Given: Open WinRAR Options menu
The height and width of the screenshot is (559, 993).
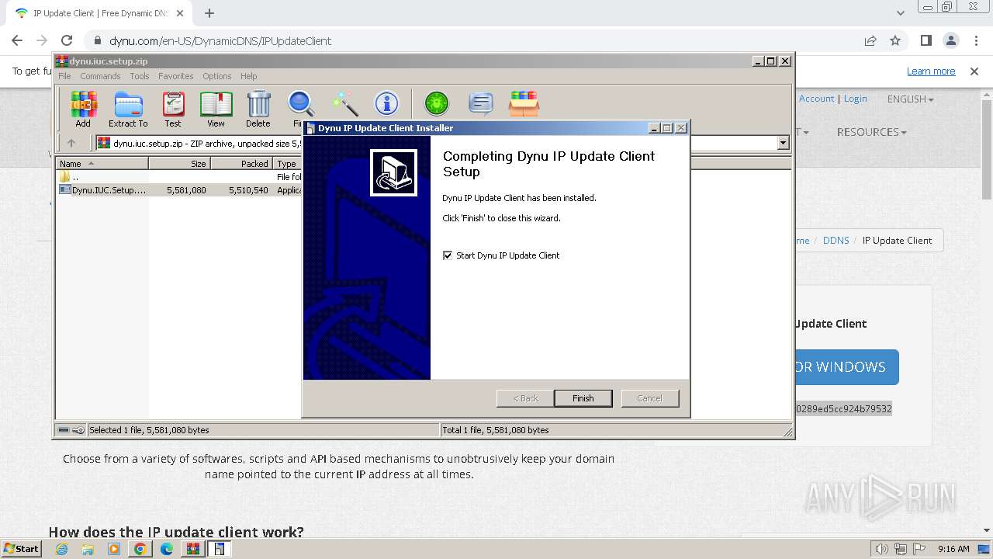Looking at the screenshot, I should coord(217,76).
